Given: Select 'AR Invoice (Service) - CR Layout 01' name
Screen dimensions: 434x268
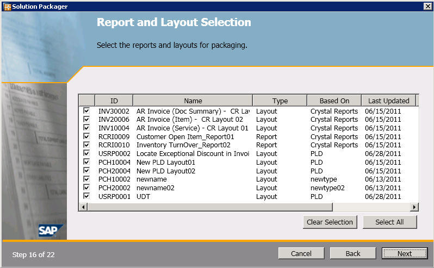Looking at the screenshot, I should click(x=193, y=128).
